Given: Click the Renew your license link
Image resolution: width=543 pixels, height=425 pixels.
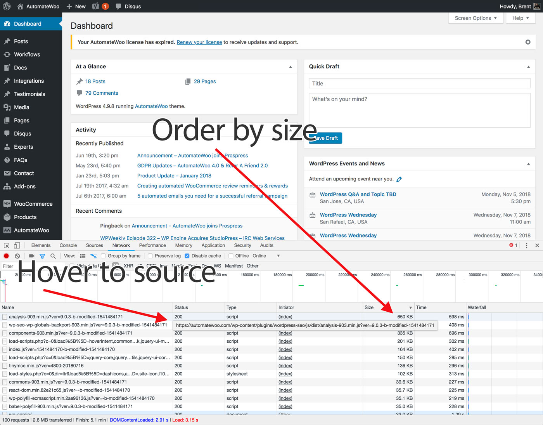Looking at the screenshot, I should [199, 42].
